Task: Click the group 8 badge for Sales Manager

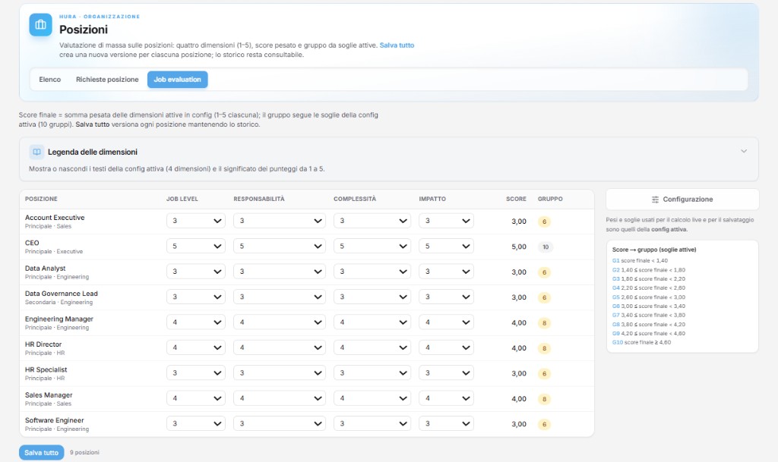Action: click(x=544, y=399)
